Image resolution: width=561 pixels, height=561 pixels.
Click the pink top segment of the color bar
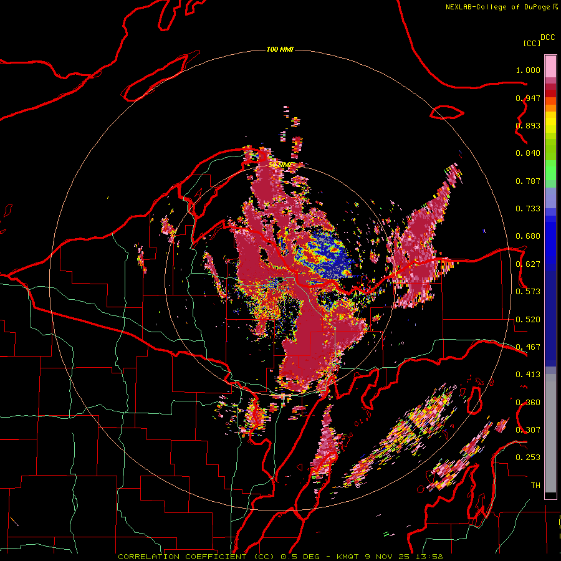(550, 67)
